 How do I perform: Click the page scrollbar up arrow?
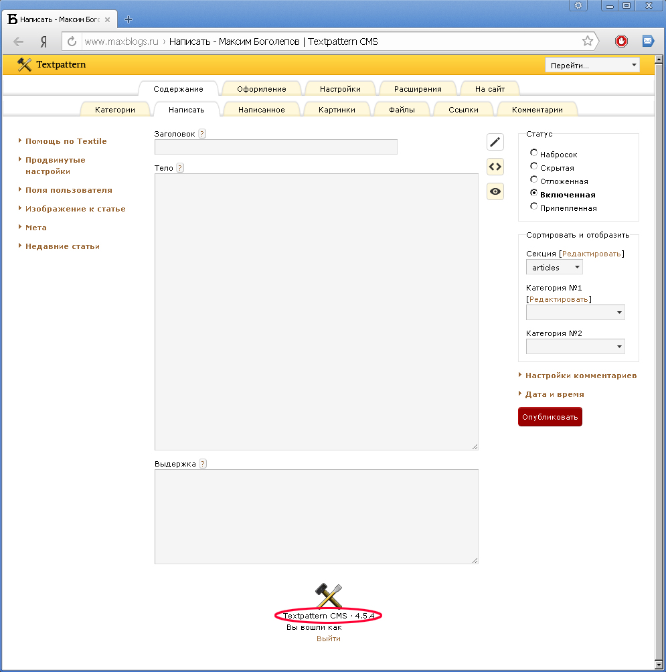click(x=659, y=60)
